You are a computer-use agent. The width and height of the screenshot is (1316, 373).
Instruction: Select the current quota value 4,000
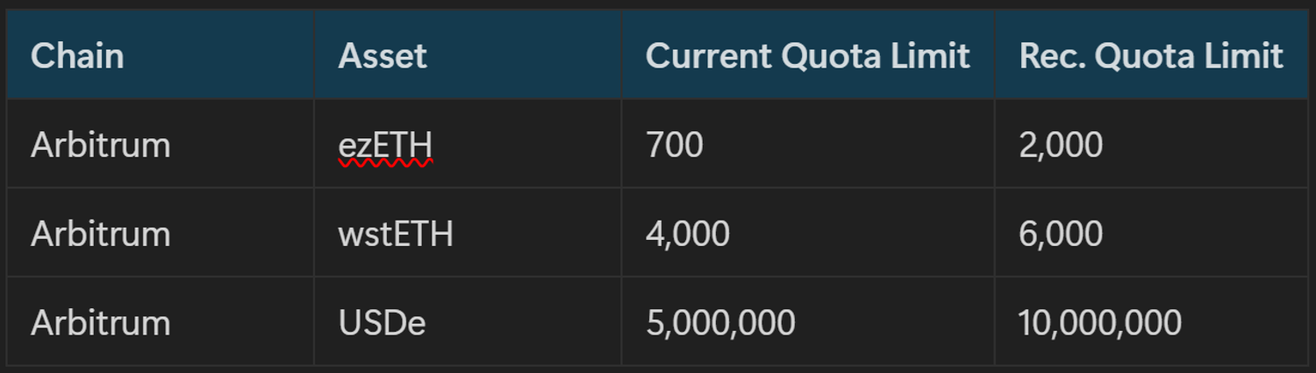(x=688, y=234)
